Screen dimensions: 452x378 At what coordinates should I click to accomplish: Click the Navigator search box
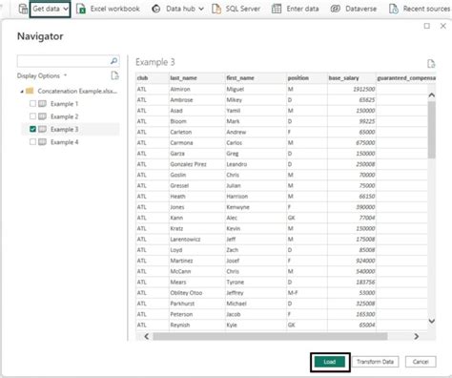(64, 61)
